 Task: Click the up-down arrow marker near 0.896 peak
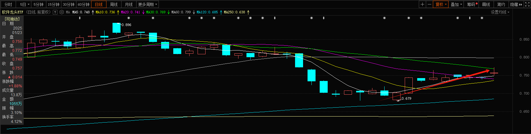click(x=80, y=18)
